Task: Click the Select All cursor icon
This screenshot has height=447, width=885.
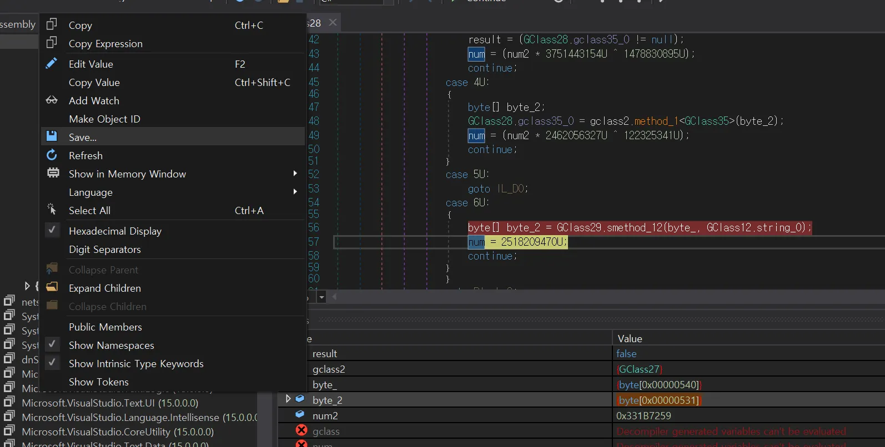Action: 52,210
